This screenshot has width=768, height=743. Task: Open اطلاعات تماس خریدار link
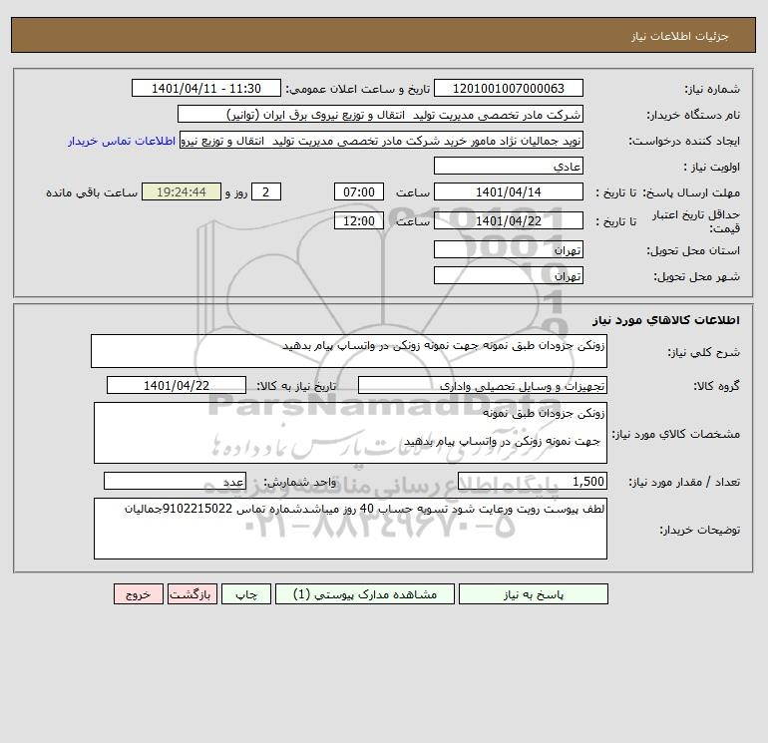(122, 141)
